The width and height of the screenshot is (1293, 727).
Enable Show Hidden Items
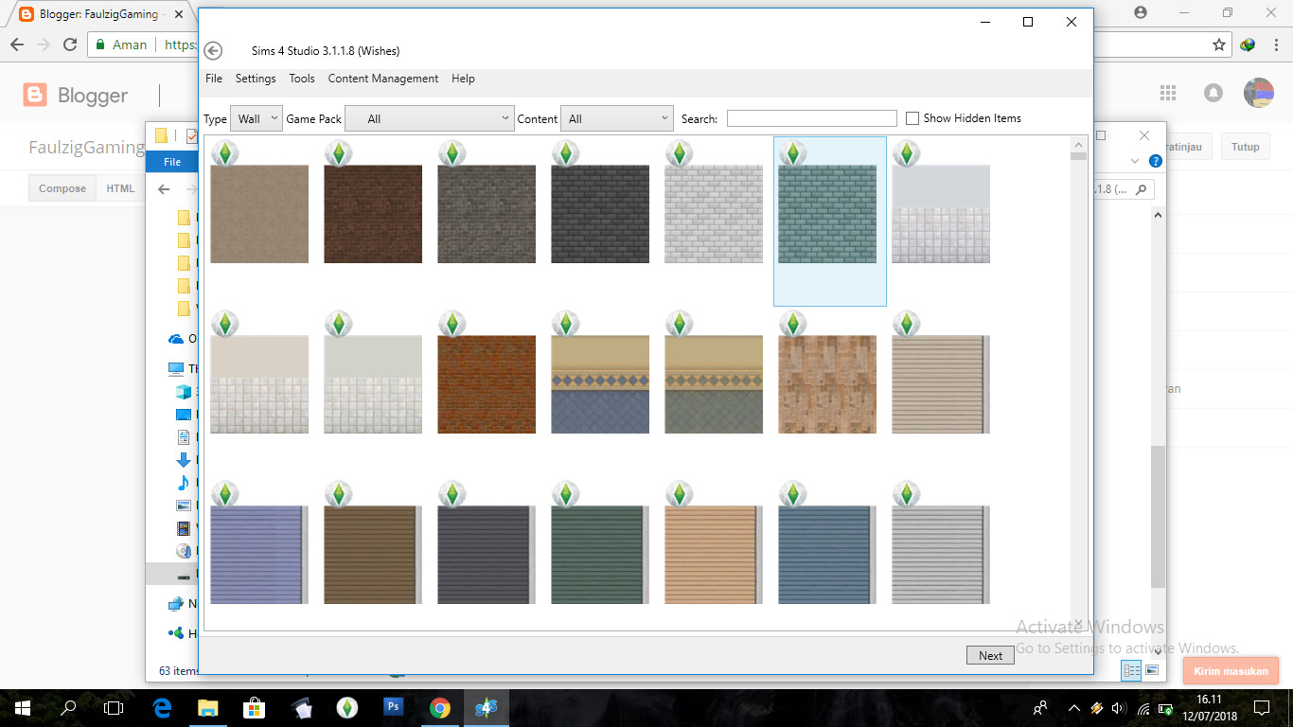coord(912,117)
